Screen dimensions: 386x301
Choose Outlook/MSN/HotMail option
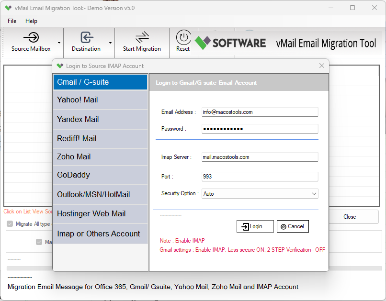click(x=100, y=194)
